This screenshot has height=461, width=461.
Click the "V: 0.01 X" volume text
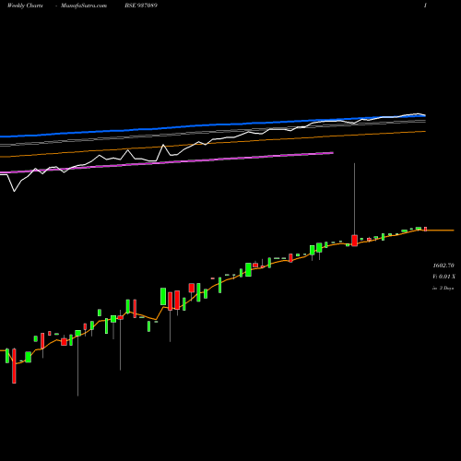point(443,277)
